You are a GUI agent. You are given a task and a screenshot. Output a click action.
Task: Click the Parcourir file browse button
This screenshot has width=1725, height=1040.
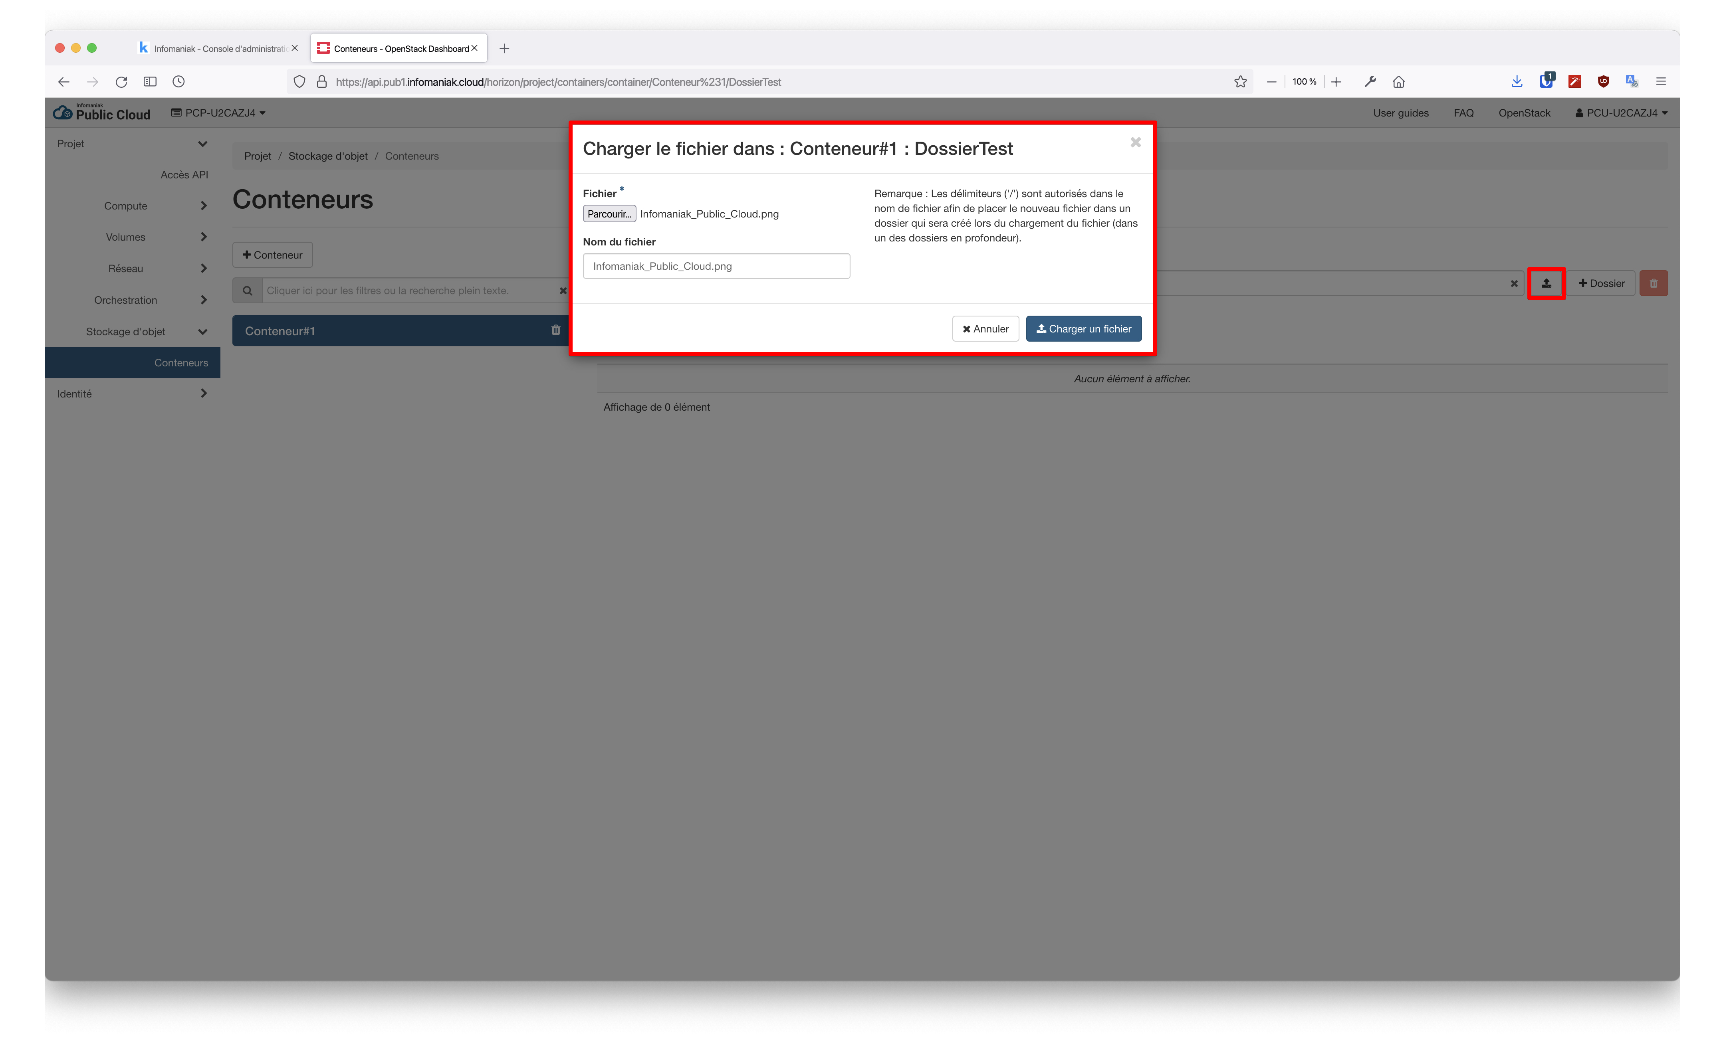pyautogui.click(x=609, y=214)
